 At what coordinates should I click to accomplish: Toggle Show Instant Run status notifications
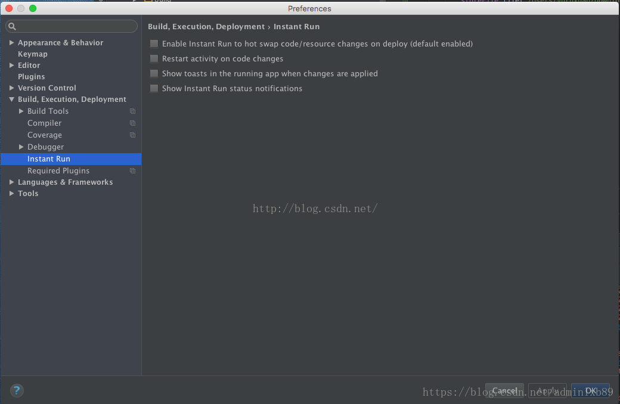154,89
